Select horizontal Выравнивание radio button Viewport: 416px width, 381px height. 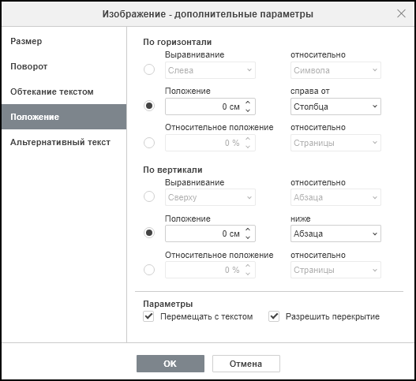[x=149, y=69]
